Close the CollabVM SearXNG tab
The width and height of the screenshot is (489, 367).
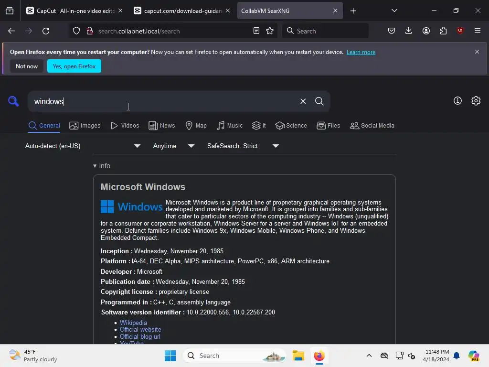335,11
